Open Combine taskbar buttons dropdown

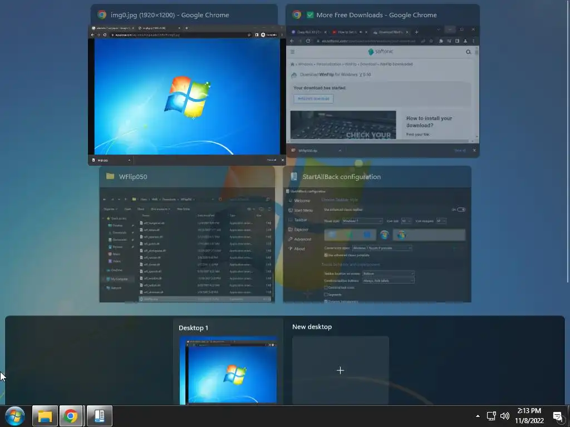pyautogui.click(x=388, y=281)
